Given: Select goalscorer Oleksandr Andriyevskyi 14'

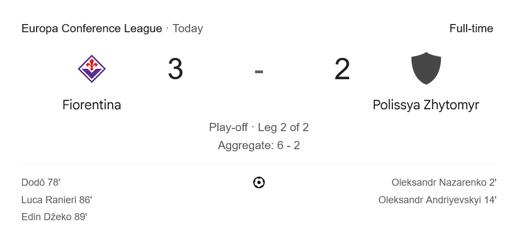Looking at the screenshot, I should click(437, 200).
